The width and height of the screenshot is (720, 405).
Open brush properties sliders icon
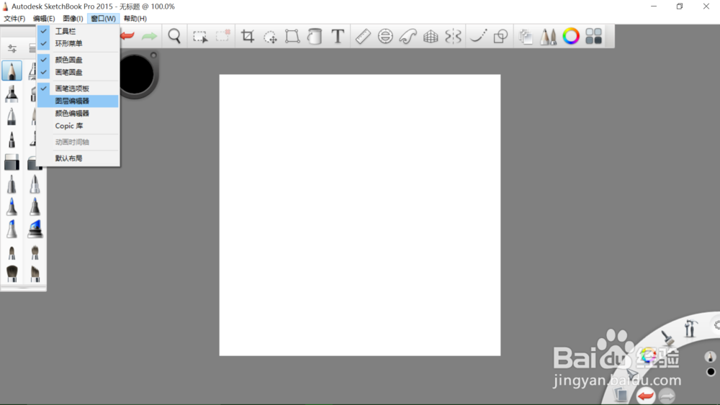click(12, 48)
